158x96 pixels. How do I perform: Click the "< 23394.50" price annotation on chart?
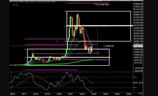point(108,46)
